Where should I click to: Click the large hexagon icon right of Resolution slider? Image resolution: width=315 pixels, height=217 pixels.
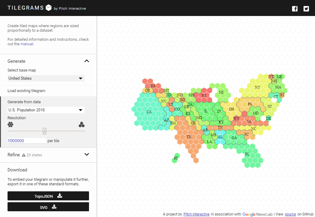81,124
